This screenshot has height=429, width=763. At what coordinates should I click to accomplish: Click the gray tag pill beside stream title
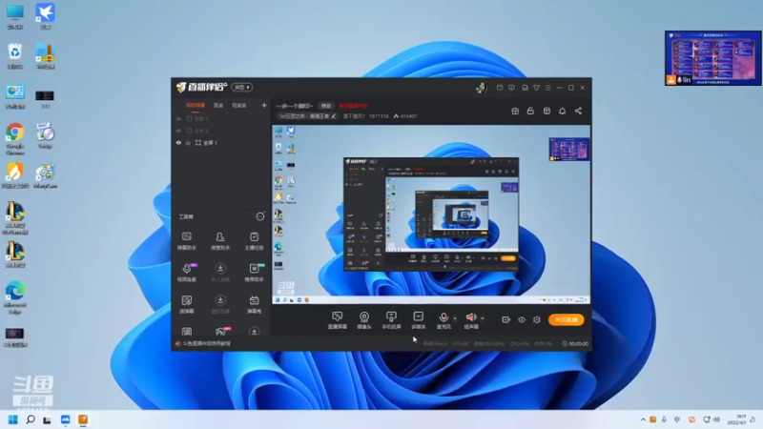(325, 106)
